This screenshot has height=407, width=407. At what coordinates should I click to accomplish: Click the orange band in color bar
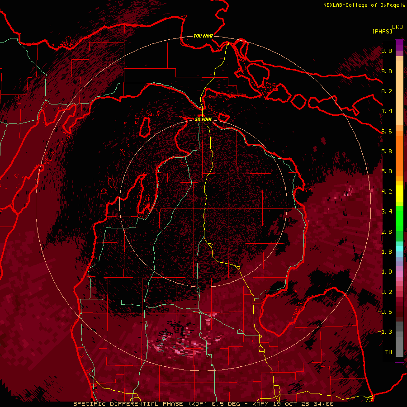(399, 156)
